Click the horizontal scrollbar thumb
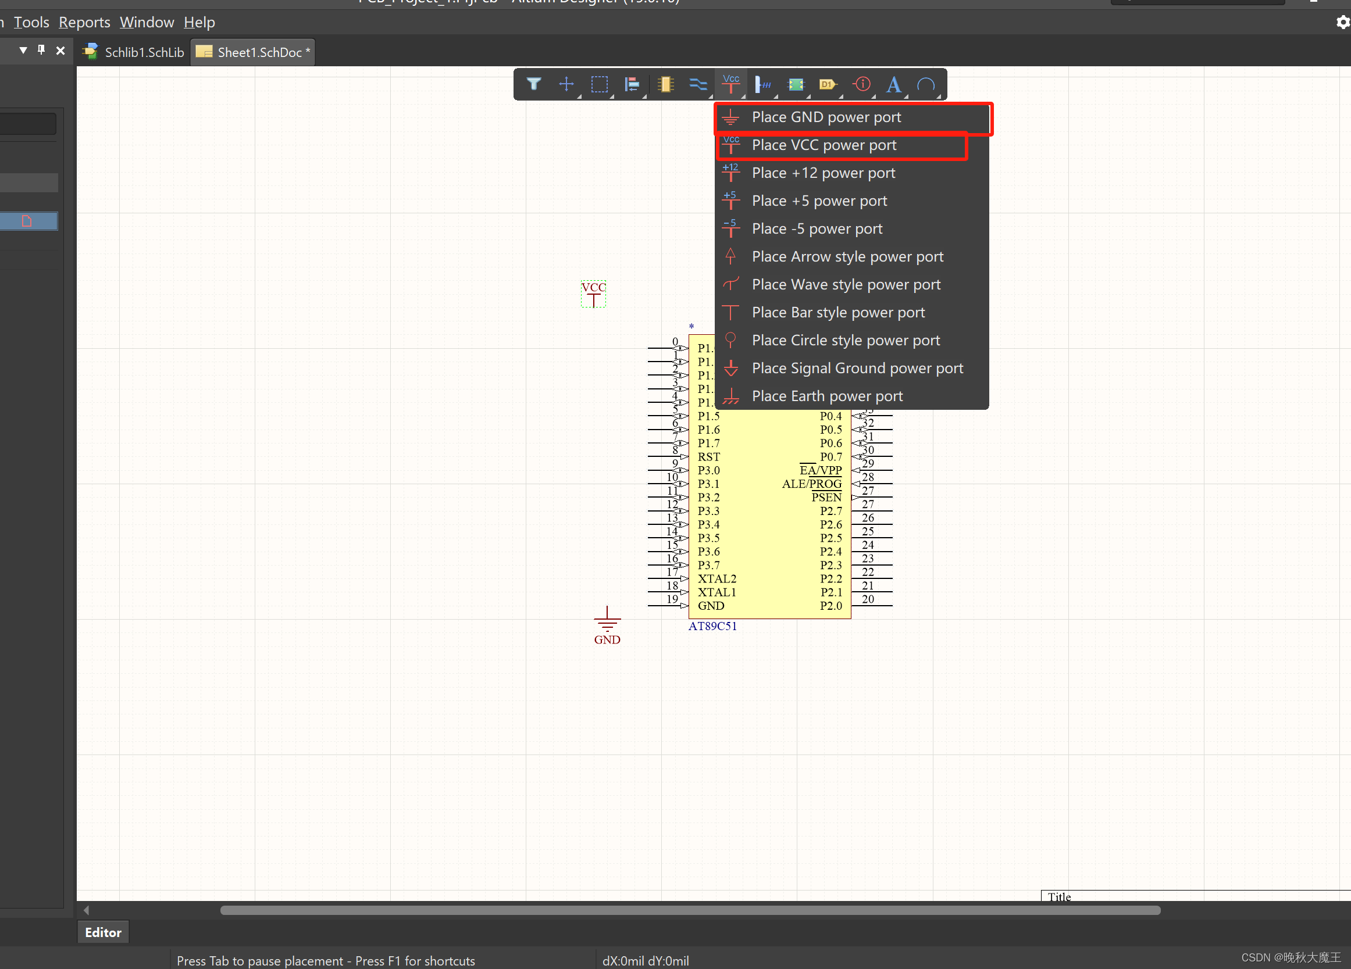 690,910
